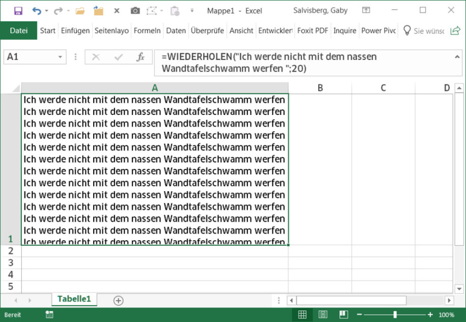
Task: Click the Insert Function (fx) icon
Action: pyautogui.click(x=141, y=57)
